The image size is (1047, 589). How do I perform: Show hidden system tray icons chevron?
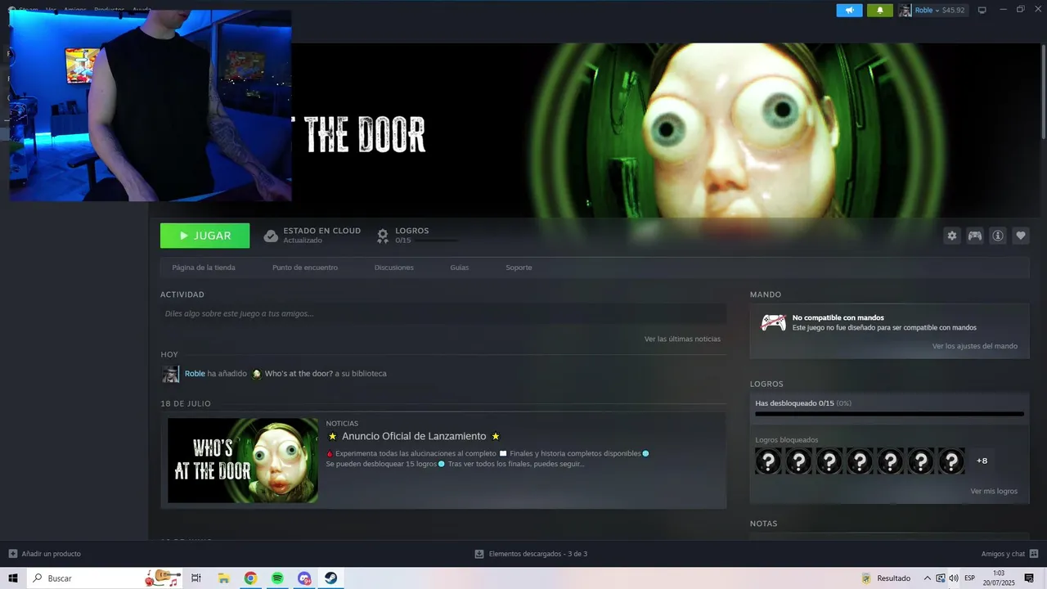point(928,578)
